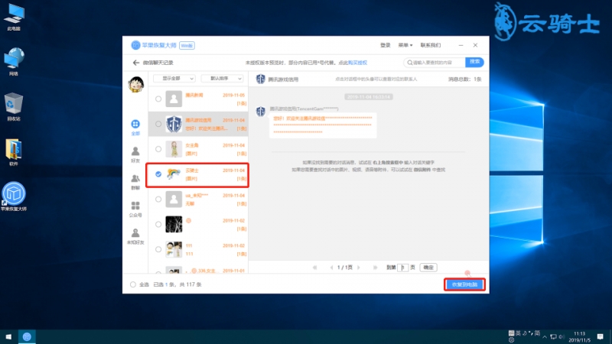Click 登录 in the title bar
This screenshot has width=612, height=344.
click(386, 45)
